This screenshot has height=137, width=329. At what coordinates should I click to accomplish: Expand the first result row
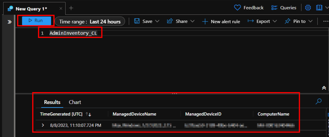coord(43,125)
